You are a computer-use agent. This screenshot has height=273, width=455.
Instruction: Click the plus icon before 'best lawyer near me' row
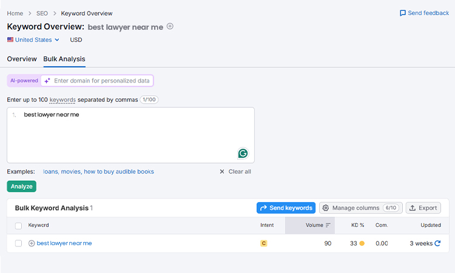click(32, 243)
